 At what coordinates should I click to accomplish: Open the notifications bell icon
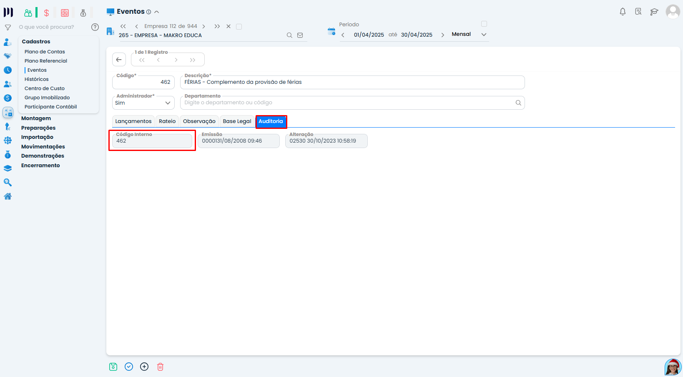tap(622, 12)
